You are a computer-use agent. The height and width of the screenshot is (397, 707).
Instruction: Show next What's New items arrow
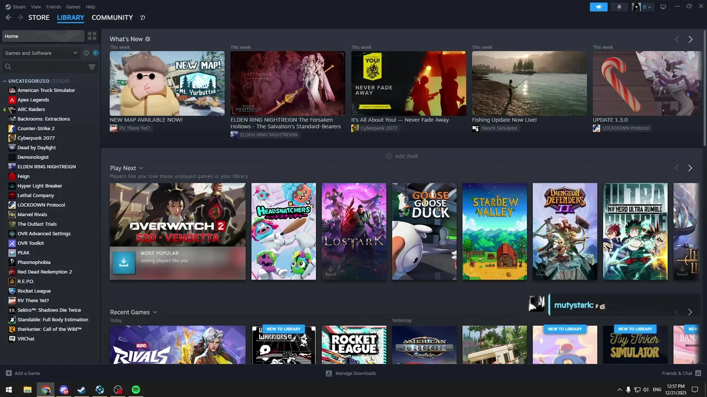coord(690,39)
